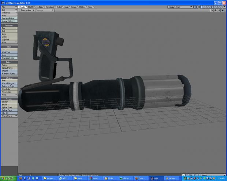Select the Box primitive tool

(9, 28)
